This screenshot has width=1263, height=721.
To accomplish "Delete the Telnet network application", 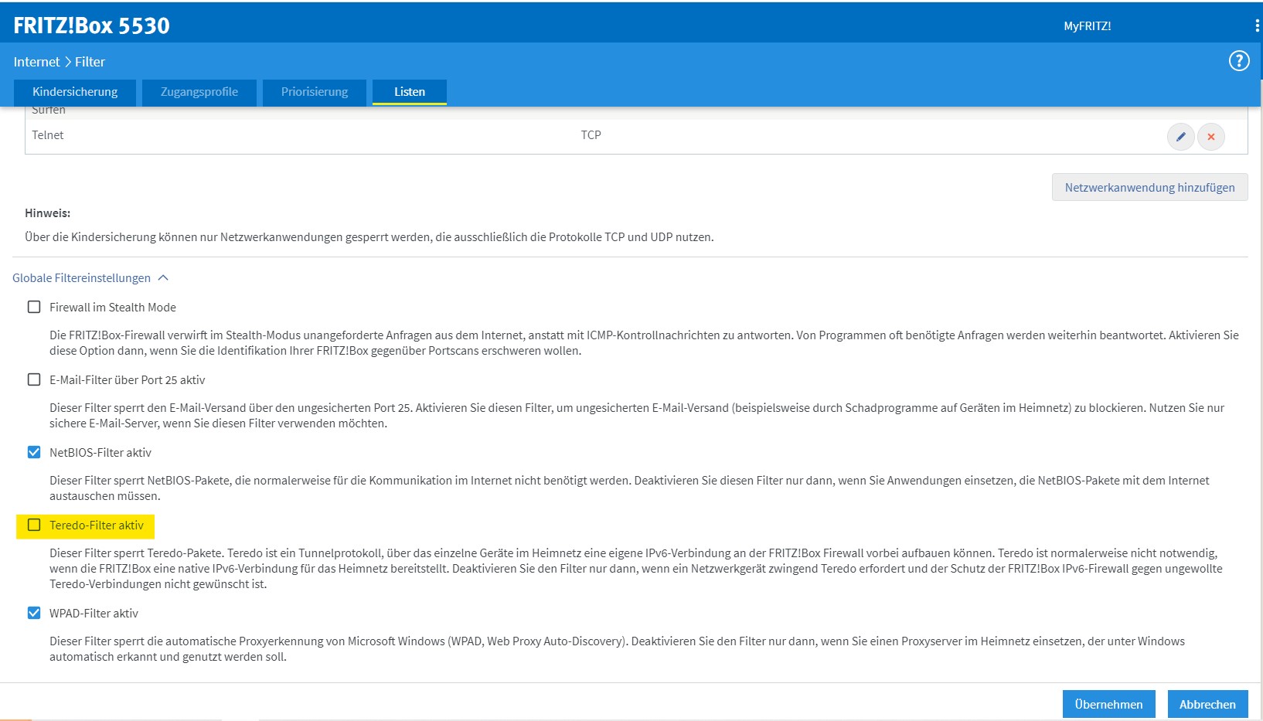I will coord(1211,137).
